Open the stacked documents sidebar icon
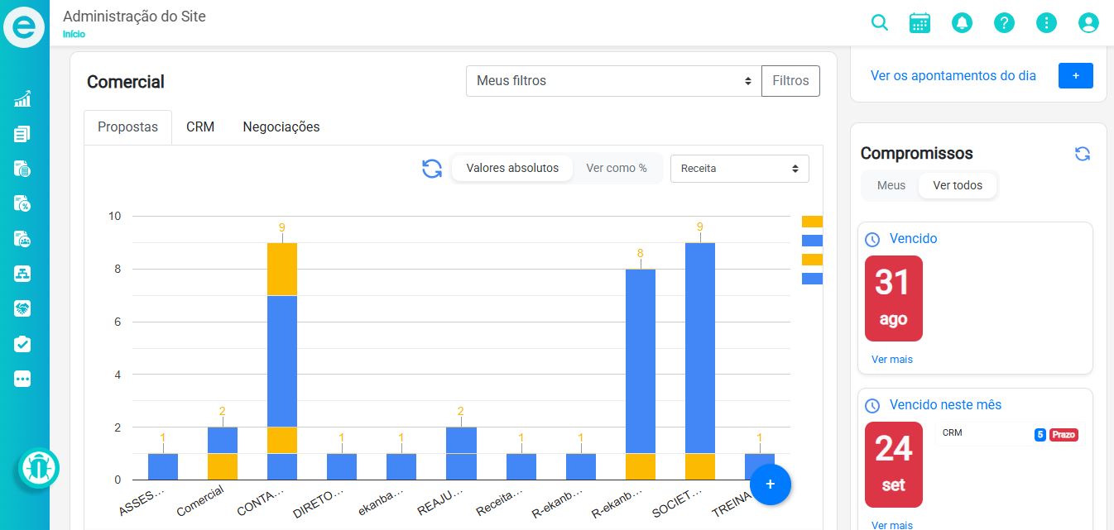1114x530 pixels. [x=22, y=134]
